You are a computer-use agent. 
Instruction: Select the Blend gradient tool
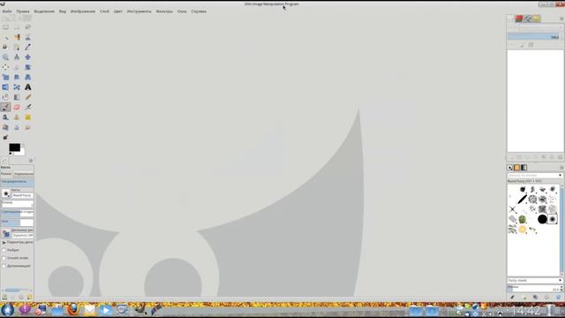[x=17, y=97]
